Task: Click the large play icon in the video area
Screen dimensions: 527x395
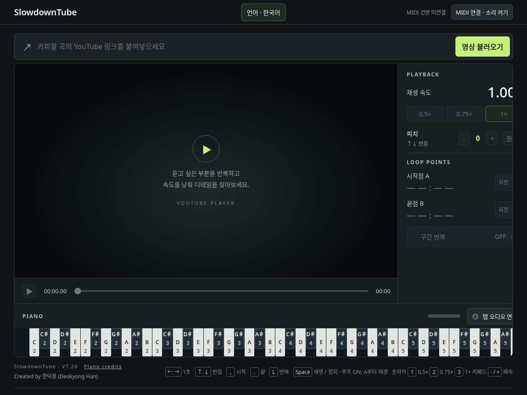Action: coord(206,149)
